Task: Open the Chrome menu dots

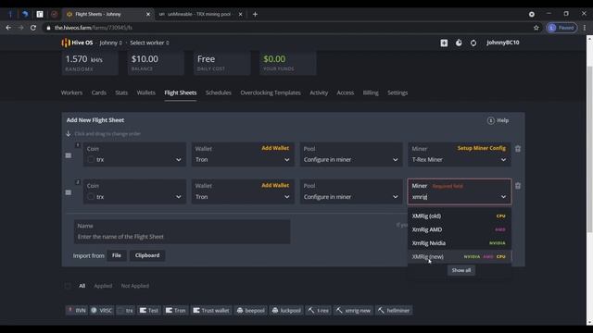Action: point(585,28)
